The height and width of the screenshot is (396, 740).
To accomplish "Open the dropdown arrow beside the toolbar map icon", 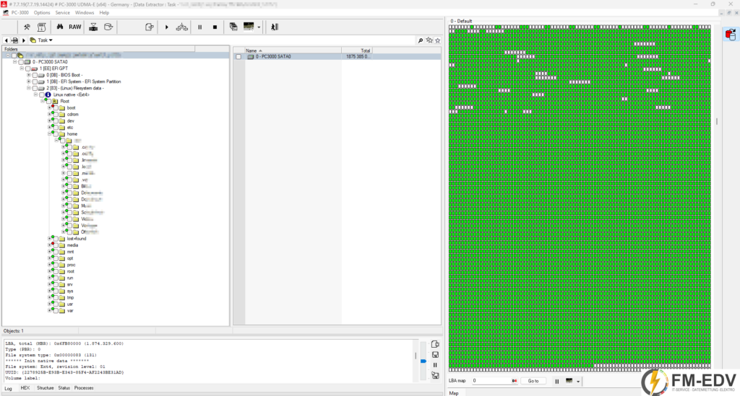I will point(259,27).
